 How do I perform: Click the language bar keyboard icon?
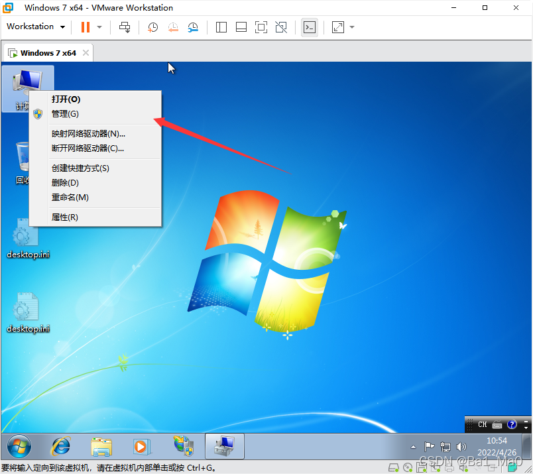coord(497,425)
